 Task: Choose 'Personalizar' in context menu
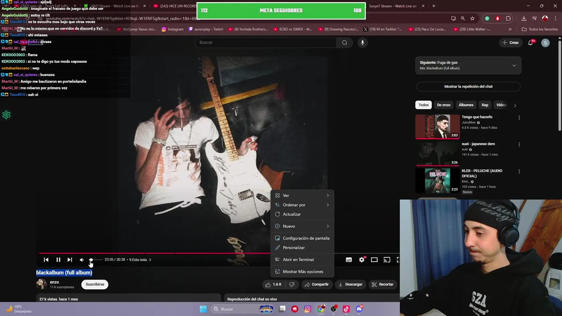[x=302, y=248]
